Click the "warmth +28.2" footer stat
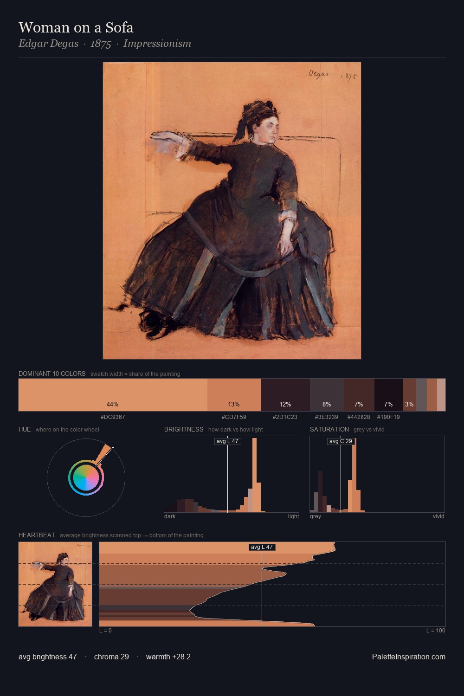464x696 pixels. 168,657
